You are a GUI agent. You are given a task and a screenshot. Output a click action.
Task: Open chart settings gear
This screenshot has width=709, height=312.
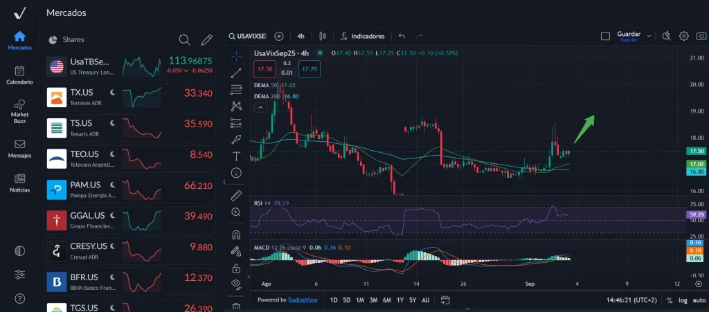683,36
